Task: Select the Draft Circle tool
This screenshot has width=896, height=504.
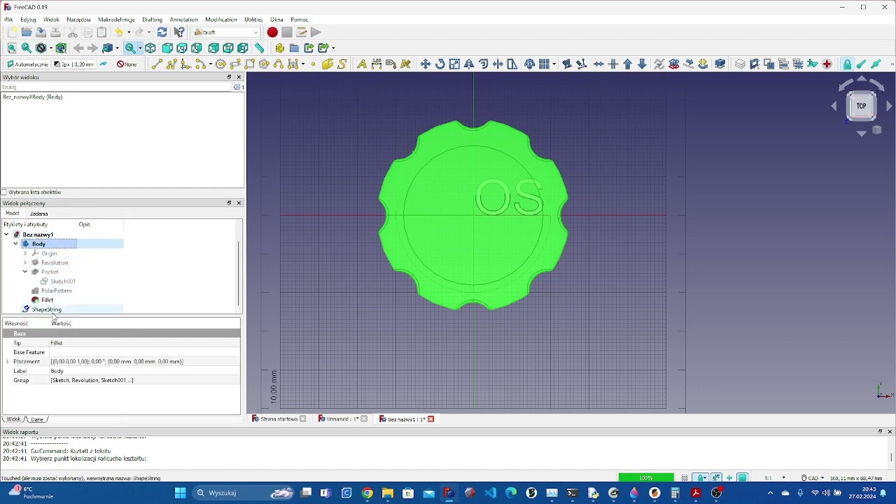Action: pyautogui.click(x=220, y=64)
